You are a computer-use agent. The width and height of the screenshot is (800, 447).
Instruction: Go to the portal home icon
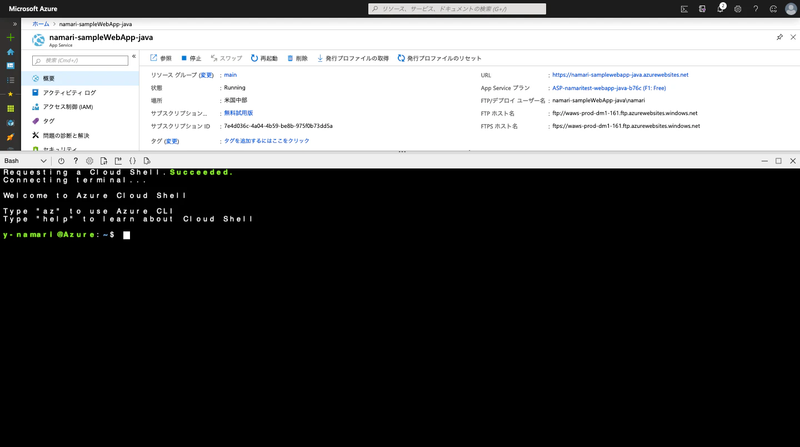click(x=10, y=52)
